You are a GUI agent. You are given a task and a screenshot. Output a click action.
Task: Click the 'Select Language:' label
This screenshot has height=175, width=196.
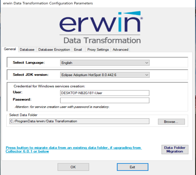pyautogui.click(x=29, y=62)
